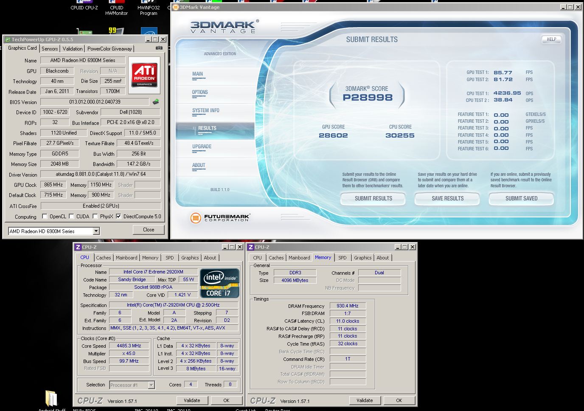Screen dimensions: 584x411
Task: Click the GPU TEST 1 value 85.77
Action: [x=503, y=73]
